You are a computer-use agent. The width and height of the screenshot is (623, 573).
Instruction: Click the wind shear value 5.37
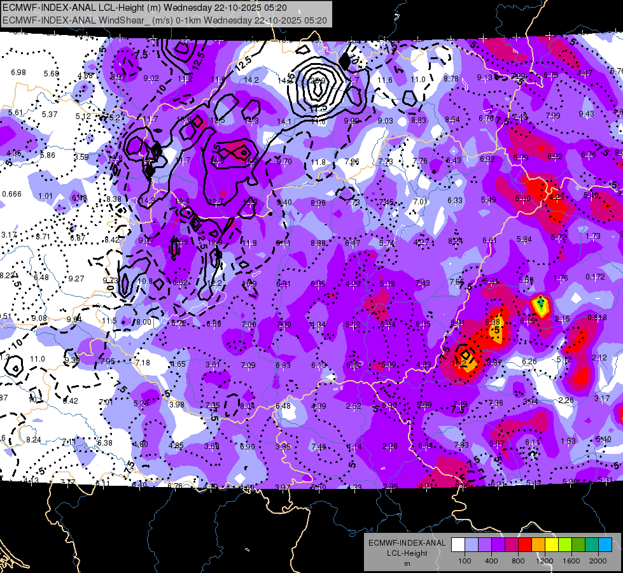(50, 115)
